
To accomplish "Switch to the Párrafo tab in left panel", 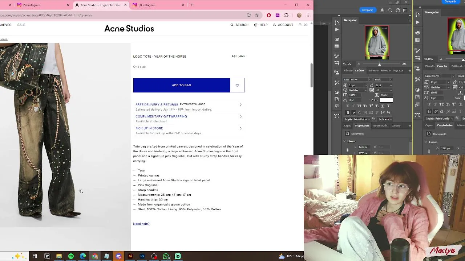I will [x=348, y=70].
